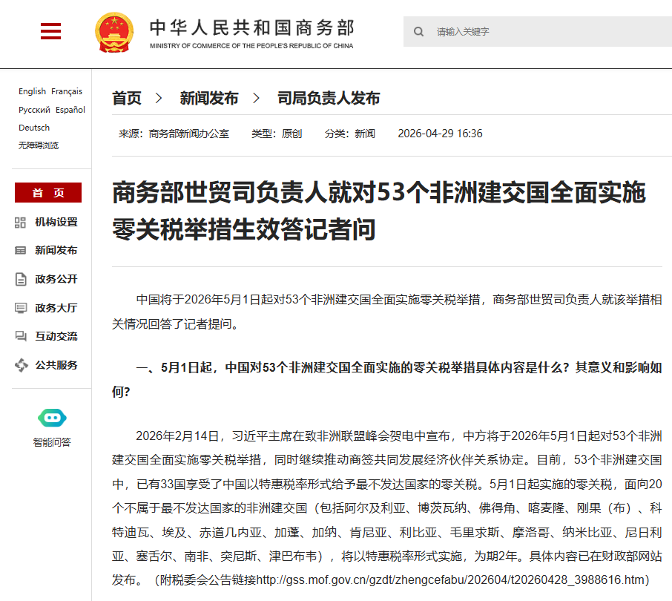Open 司局负责人发布 breadcrumb link

pyautogui.click(x=329, y=98)
